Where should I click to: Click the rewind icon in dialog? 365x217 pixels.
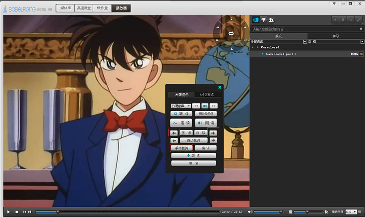[196, 106]
